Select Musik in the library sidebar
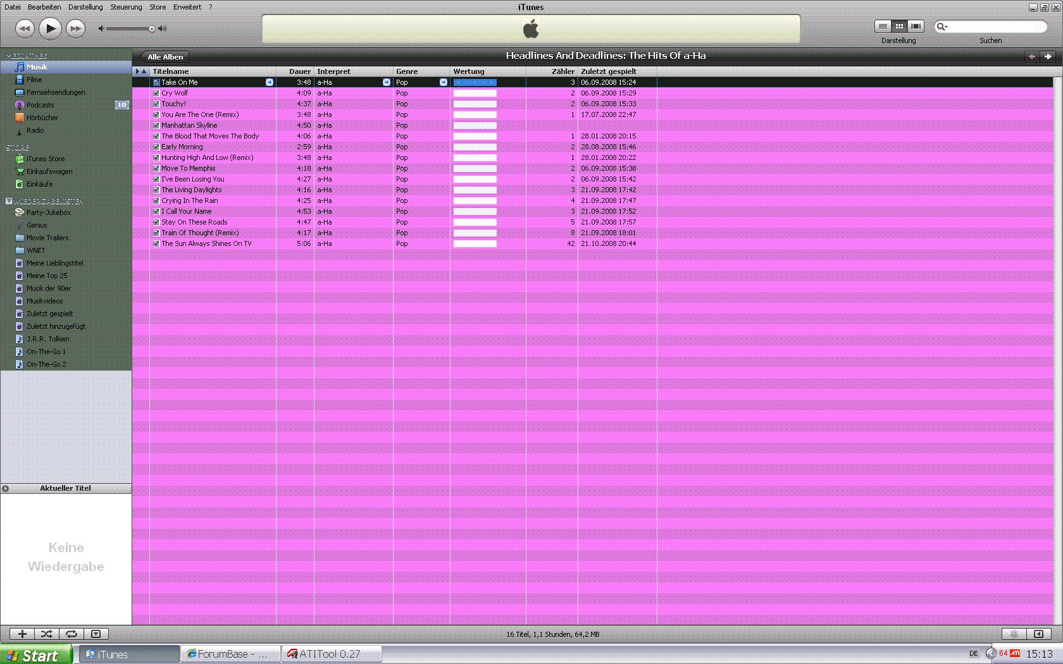This screenshot has width=1063, height=664. pos(66,67)
